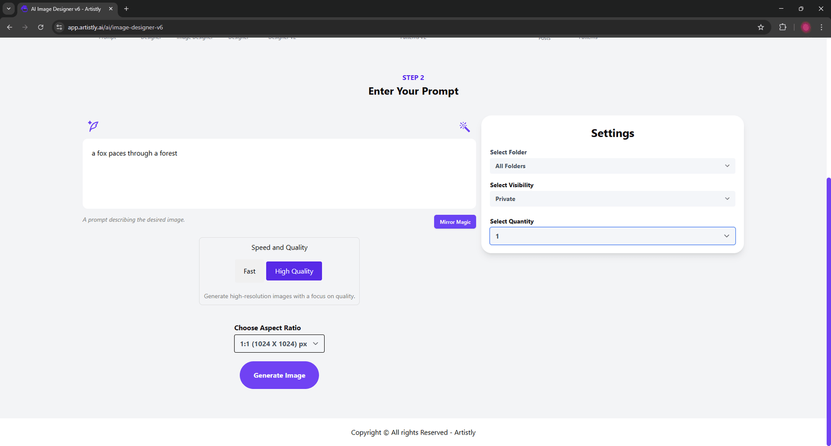
Task: Select the Fast speed option
Action: (x=249, y=271)
